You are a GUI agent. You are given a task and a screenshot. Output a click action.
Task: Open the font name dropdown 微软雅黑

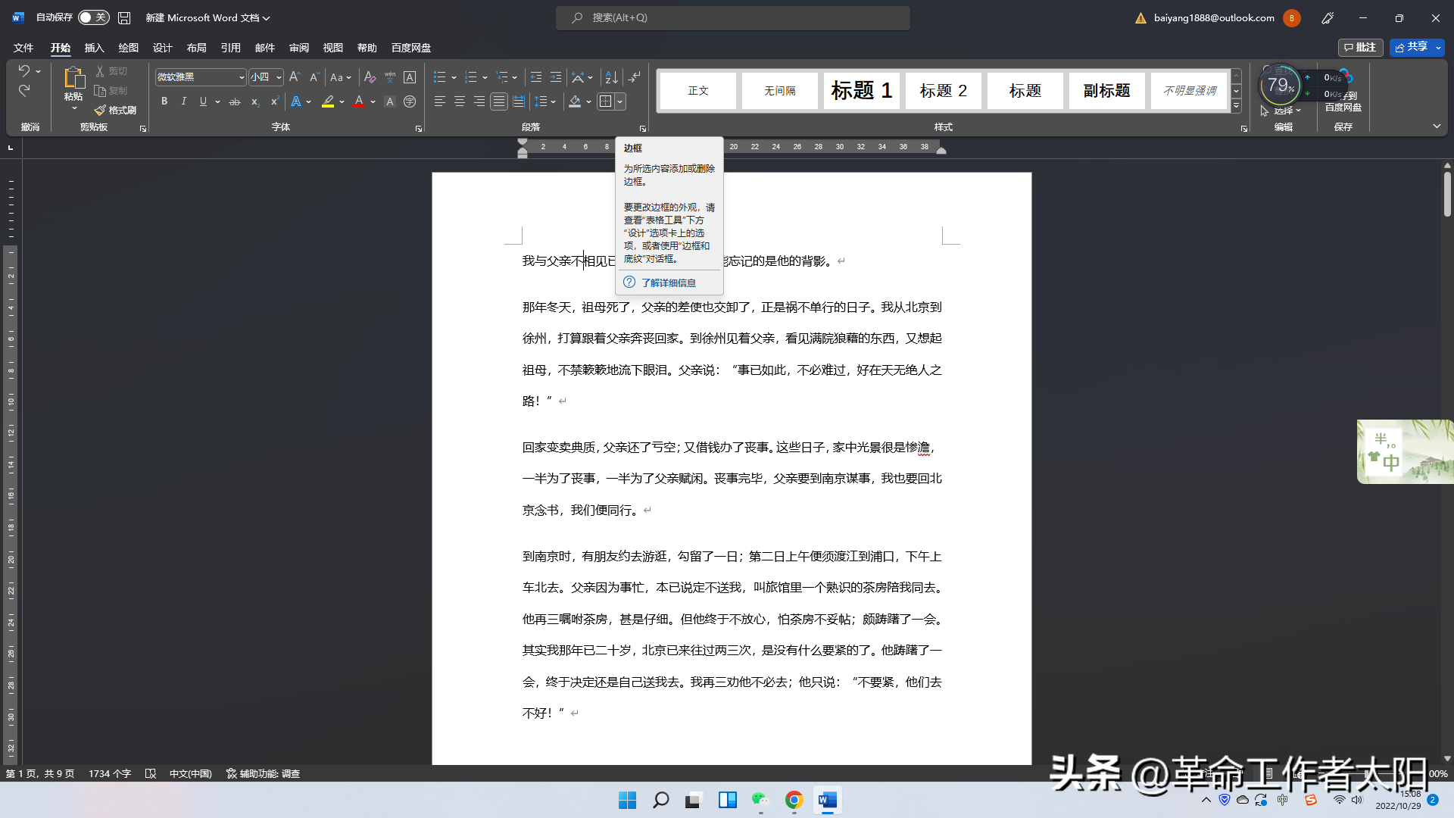(x=242, y=77)
